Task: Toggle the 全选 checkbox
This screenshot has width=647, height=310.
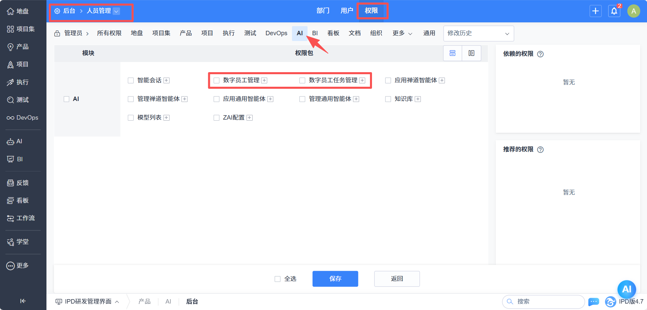Action: (x=277, y=279)
